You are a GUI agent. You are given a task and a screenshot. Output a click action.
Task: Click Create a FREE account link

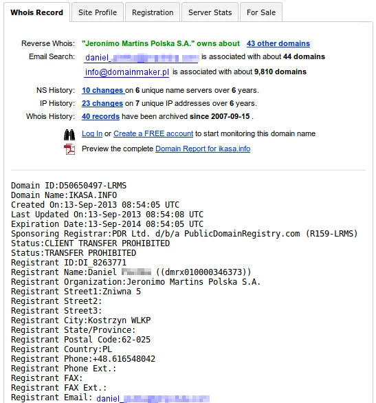pyautogui.click(x=153, y=133)
